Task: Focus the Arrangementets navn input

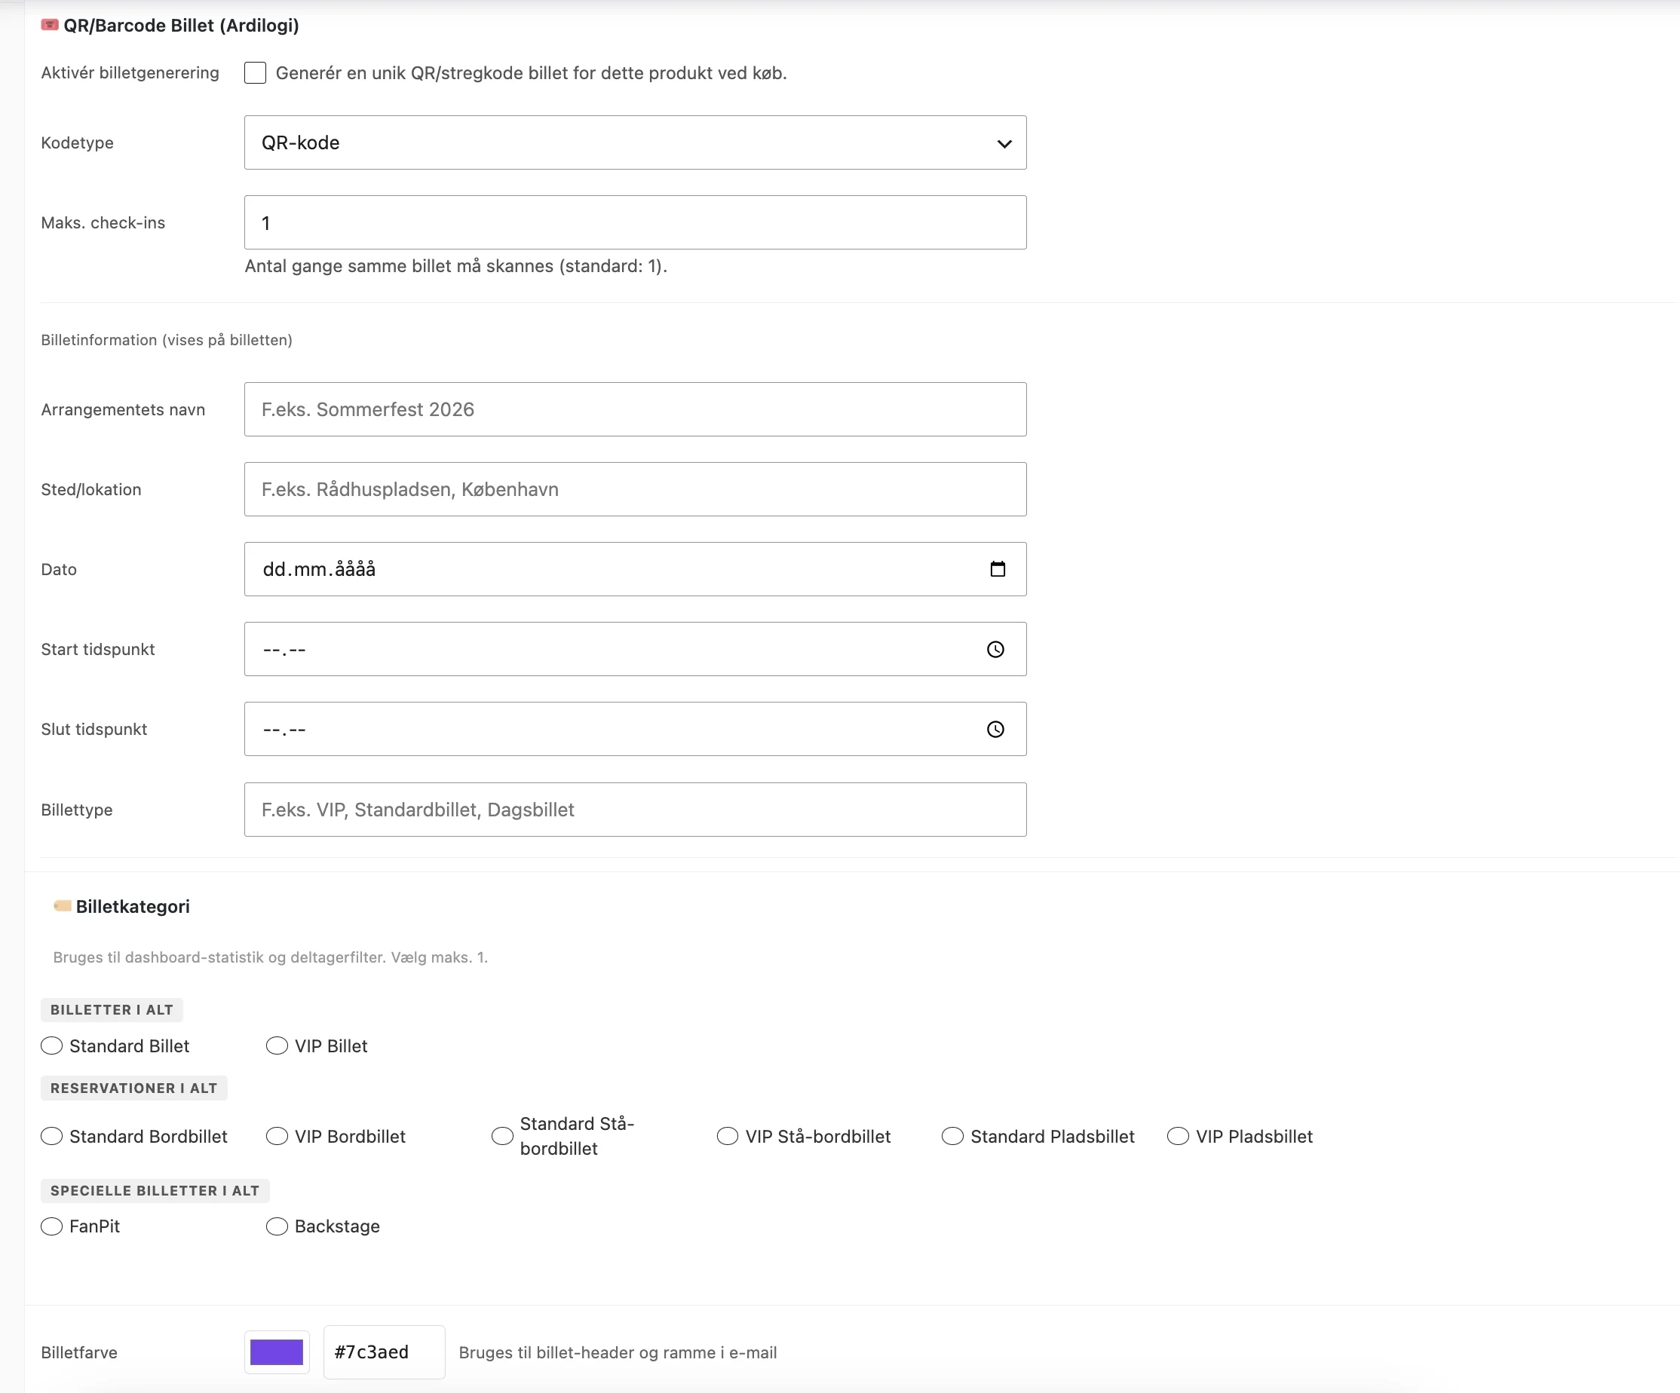Action: point(635,409)
